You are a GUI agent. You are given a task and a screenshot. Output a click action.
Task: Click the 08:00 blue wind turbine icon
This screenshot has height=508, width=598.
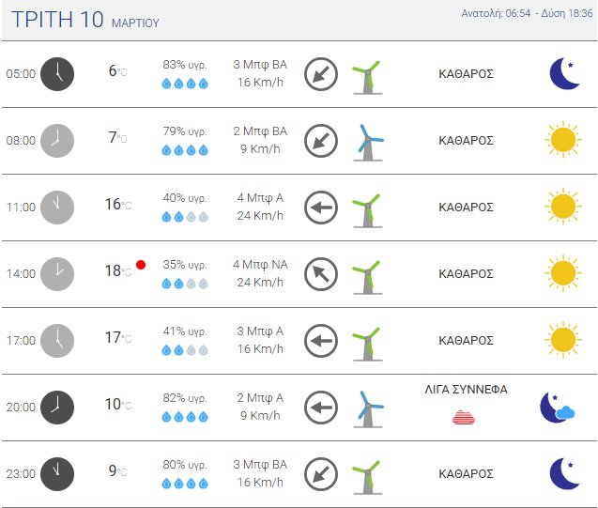367,141
